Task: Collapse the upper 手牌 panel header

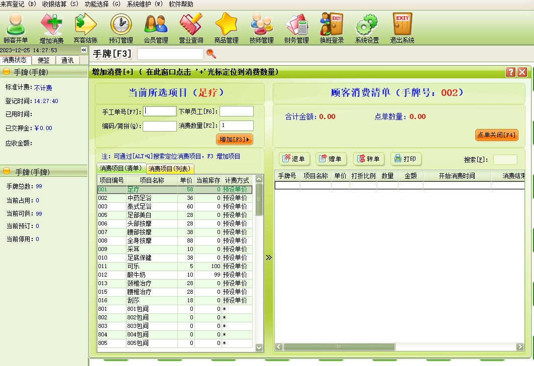Action: (x=7, y=72)
